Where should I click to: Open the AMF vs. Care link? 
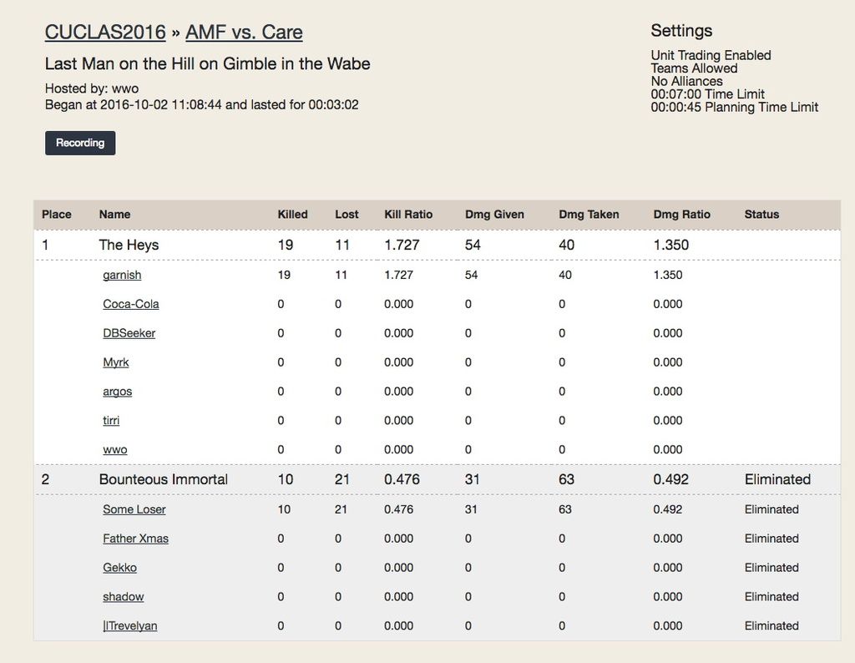244,33
